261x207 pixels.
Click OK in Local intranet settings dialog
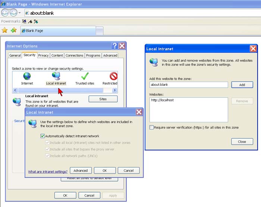tap(105, 170)
